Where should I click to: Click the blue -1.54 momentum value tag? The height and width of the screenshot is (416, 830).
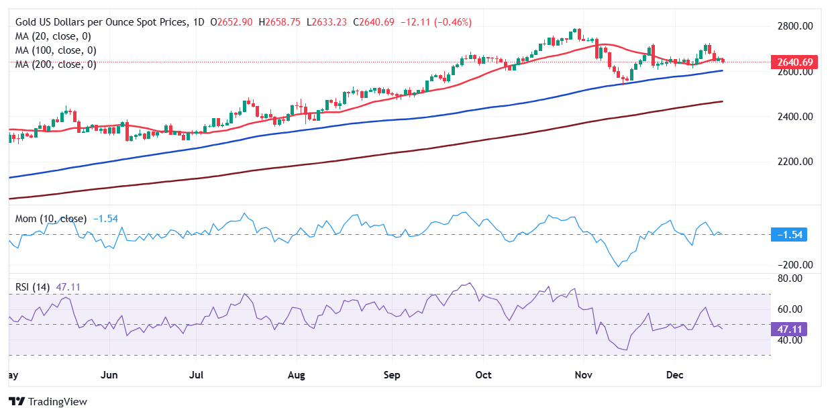point(792,235)
